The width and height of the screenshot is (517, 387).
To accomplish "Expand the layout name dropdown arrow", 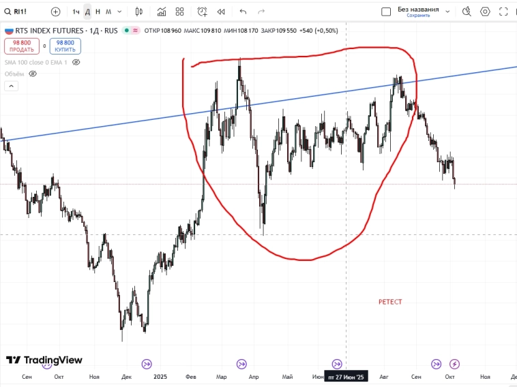I will click(447, 12).
